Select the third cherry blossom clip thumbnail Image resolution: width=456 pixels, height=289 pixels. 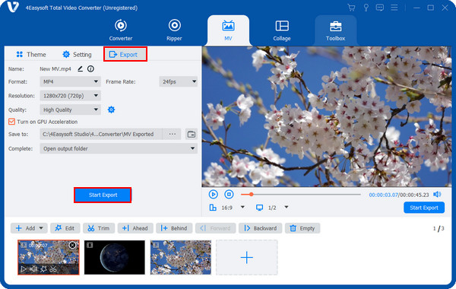pos(181,257)
